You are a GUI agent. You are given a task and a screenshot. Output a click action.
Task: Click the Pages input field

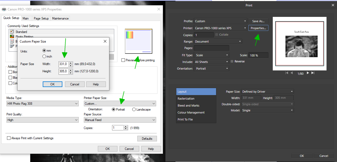click(x=211, y=48)
